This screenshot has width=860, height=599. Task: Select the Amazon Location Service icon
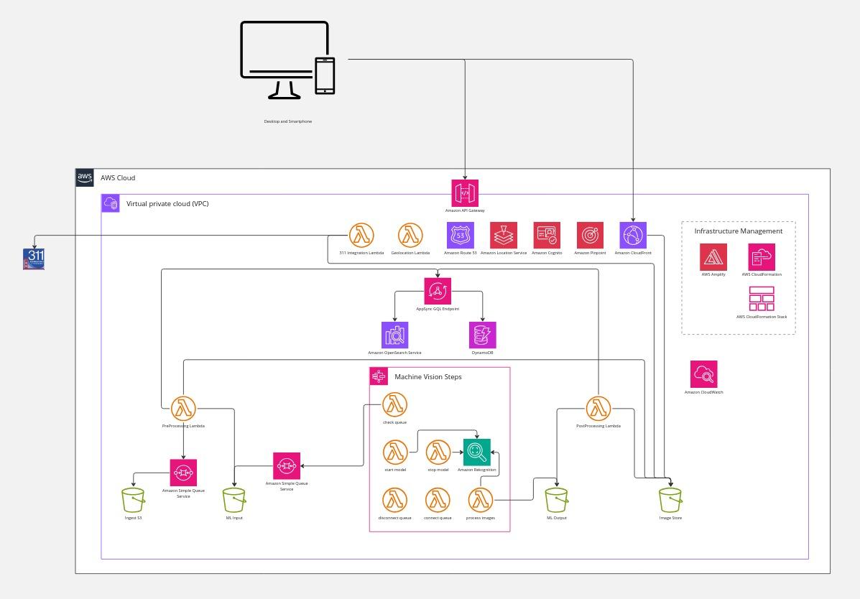pos(503,235)
